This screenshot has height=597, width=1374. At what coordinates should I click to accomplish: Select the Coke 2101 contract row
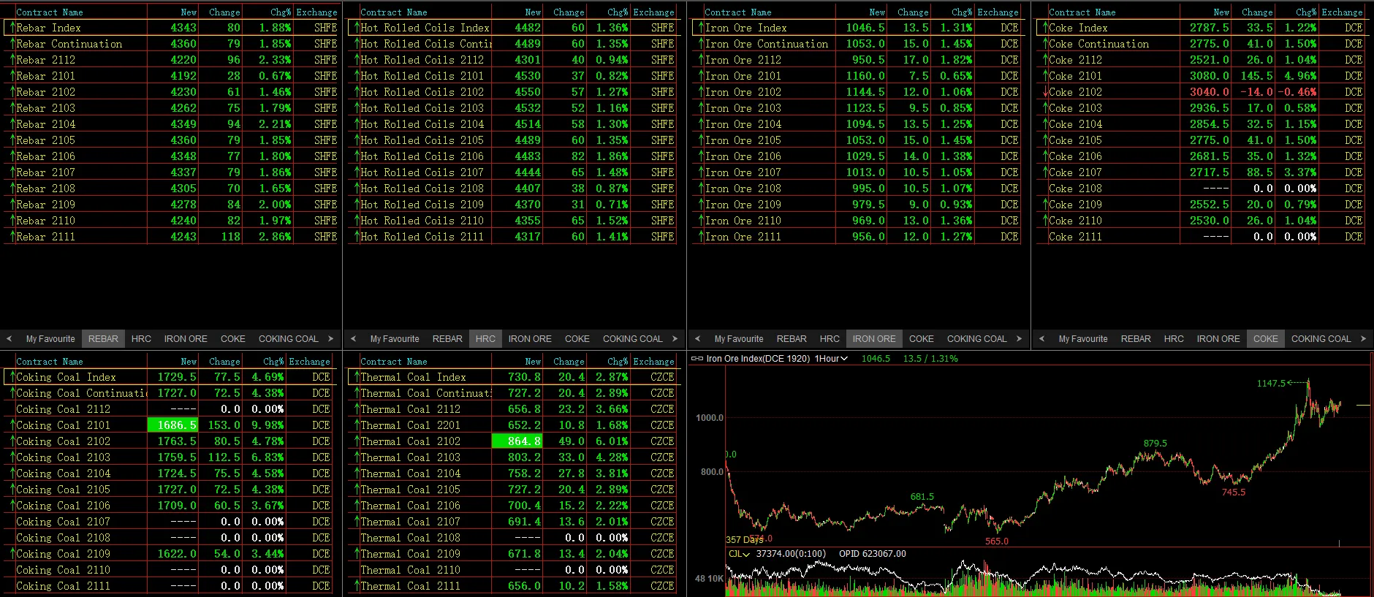click(1201, 76)
